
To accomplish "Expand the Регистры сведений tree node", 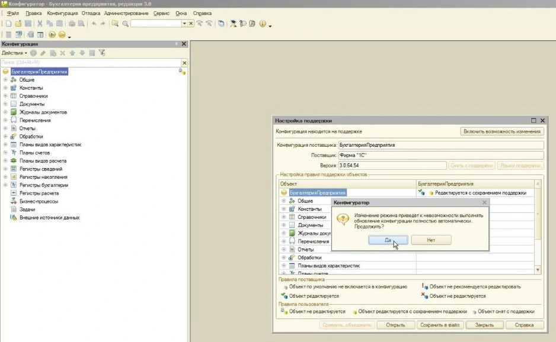I will [x=5, y=169].
